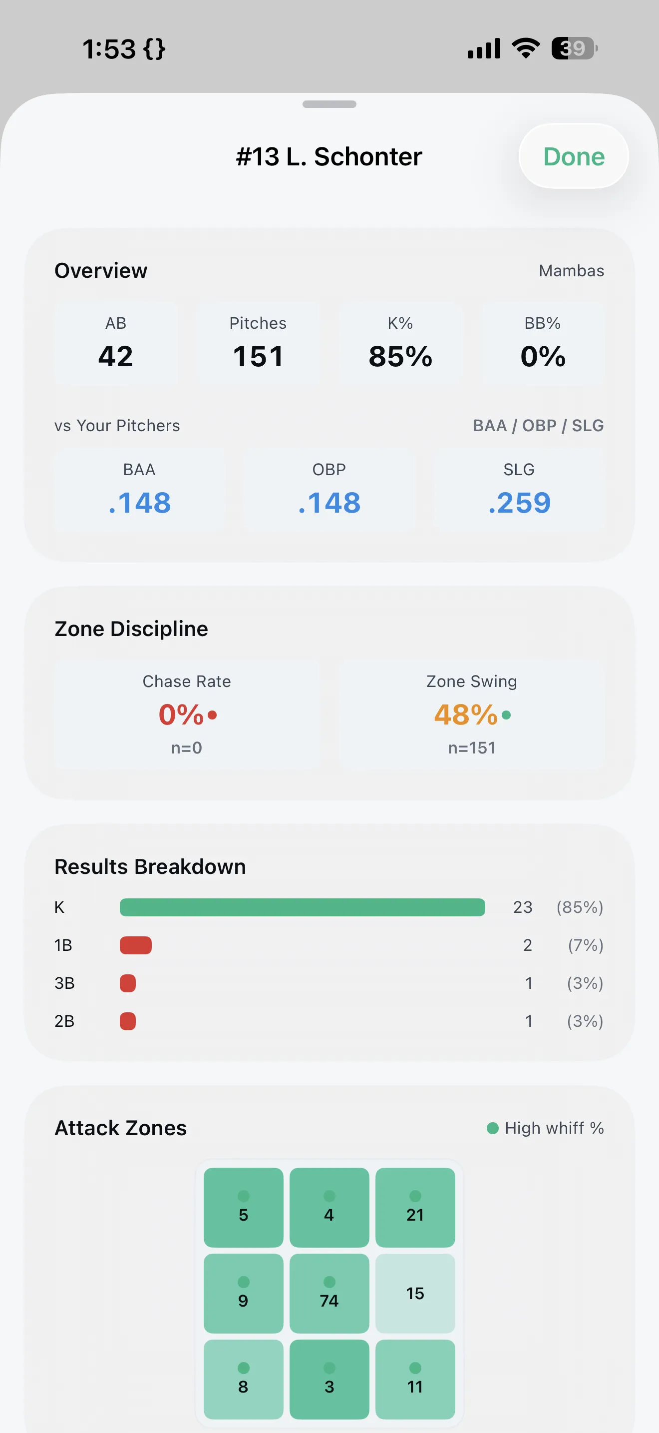Expand the Attack Zones section

pyautogui.click(x=120, y=1128)
